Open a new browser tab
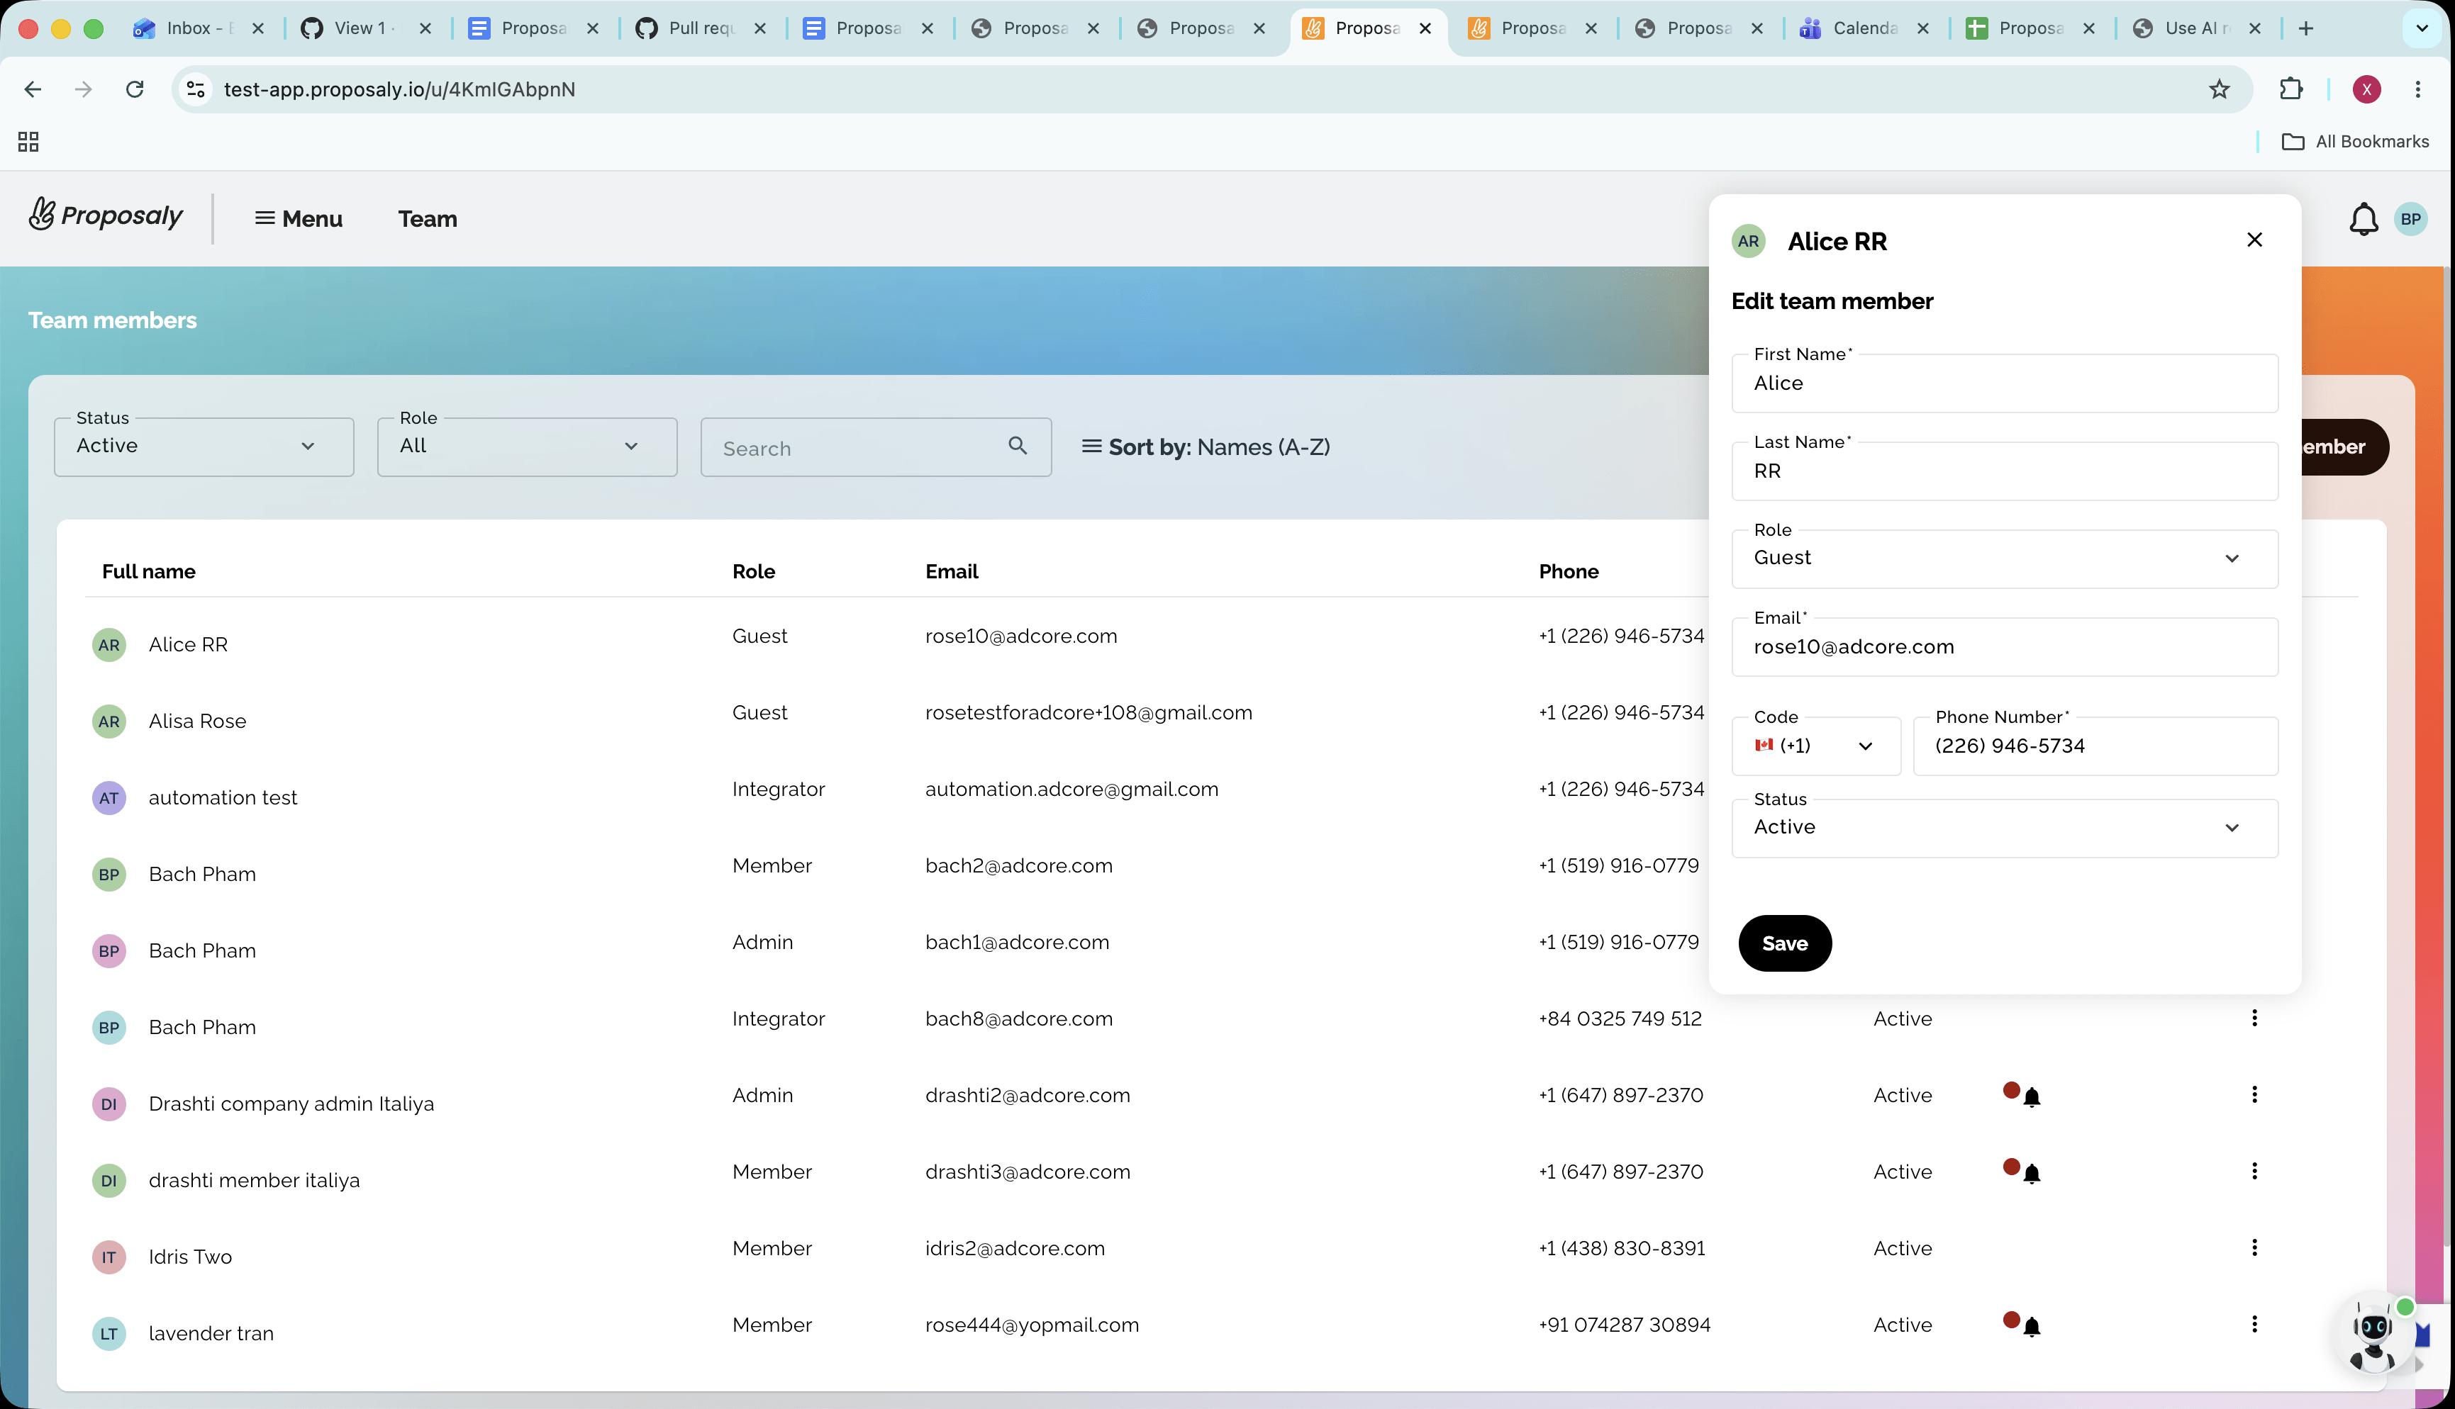The height and width of the screenshot is (1409, 2455). (2306, 28)
